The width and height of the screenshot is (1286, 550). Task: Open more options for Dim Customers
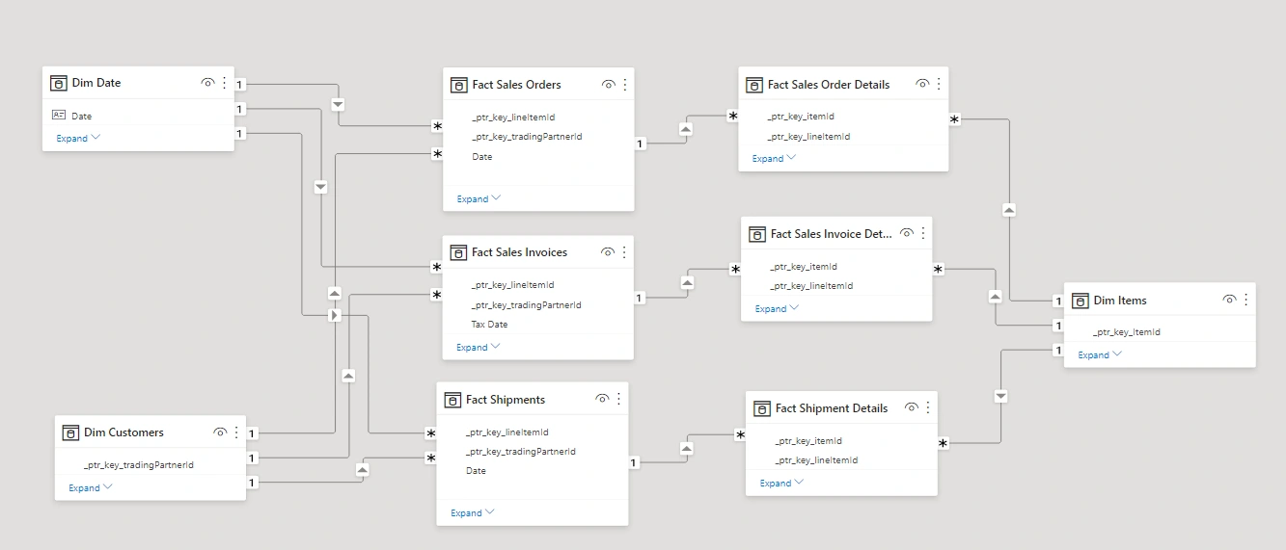point(236,432)
